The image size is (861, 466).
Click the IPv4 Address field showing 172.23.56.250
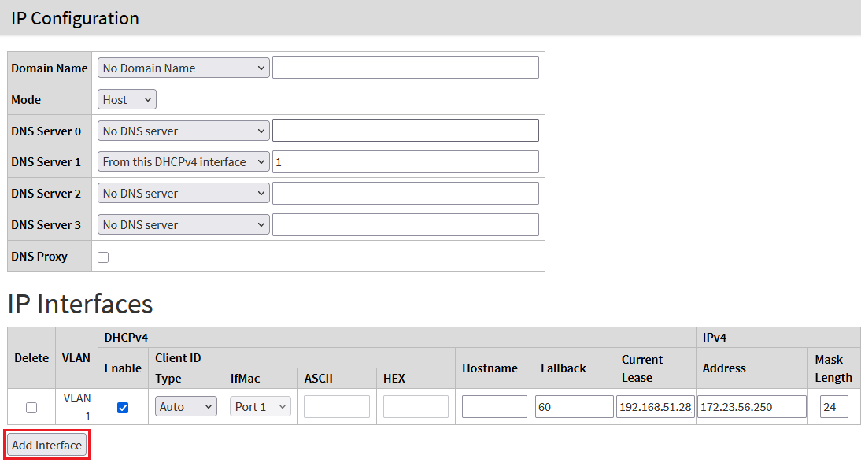click(751, 406)
